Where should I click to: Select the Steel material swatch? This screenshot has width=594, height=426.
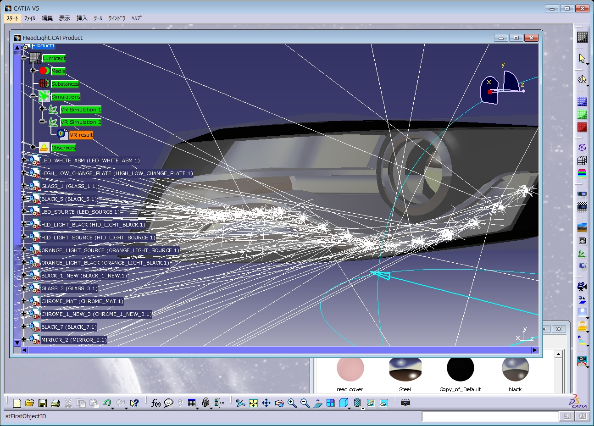405,369
